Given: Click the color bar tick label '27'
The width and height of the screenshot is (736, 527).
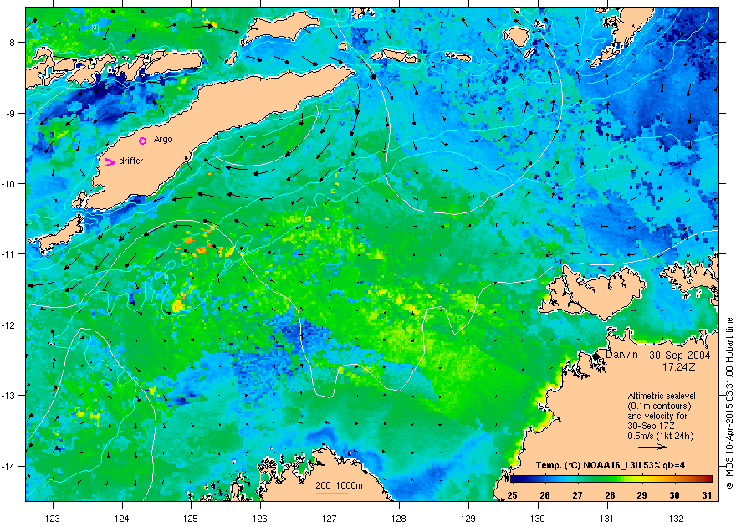Looking at the screenshot, I should click(x=577, y=495).
